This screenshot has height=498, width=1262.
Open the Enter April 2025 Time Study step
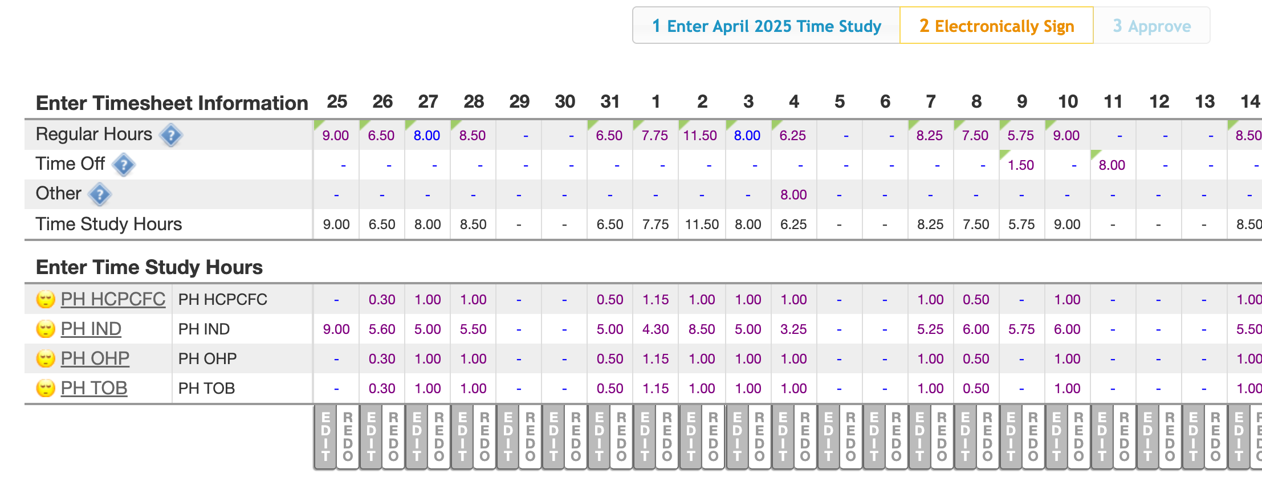[766, 26]
